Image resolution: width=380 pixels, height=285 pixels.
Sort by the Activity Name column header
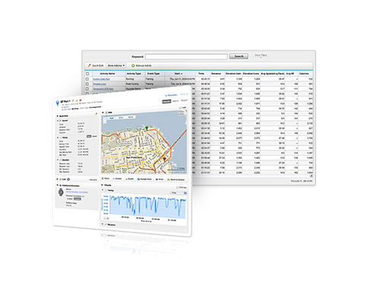pyautogui.click(x=107, y=74)
